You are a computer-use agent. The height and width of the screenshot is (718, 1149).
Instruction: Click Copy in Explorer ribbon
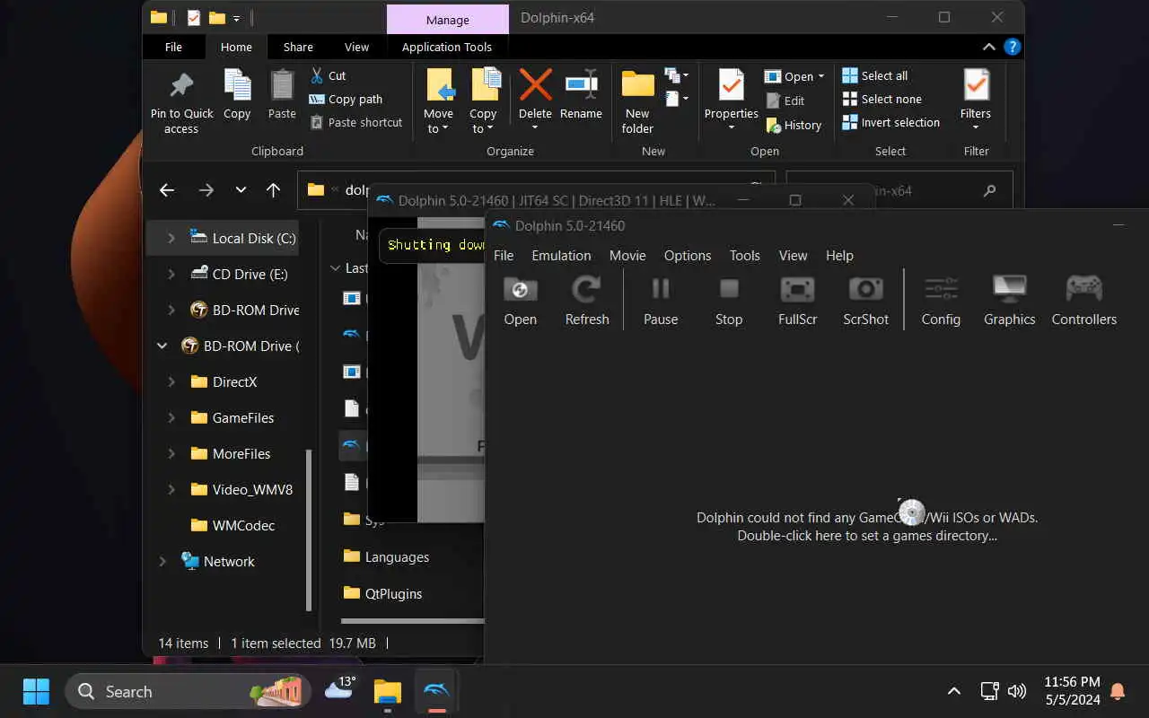point(237,94)
